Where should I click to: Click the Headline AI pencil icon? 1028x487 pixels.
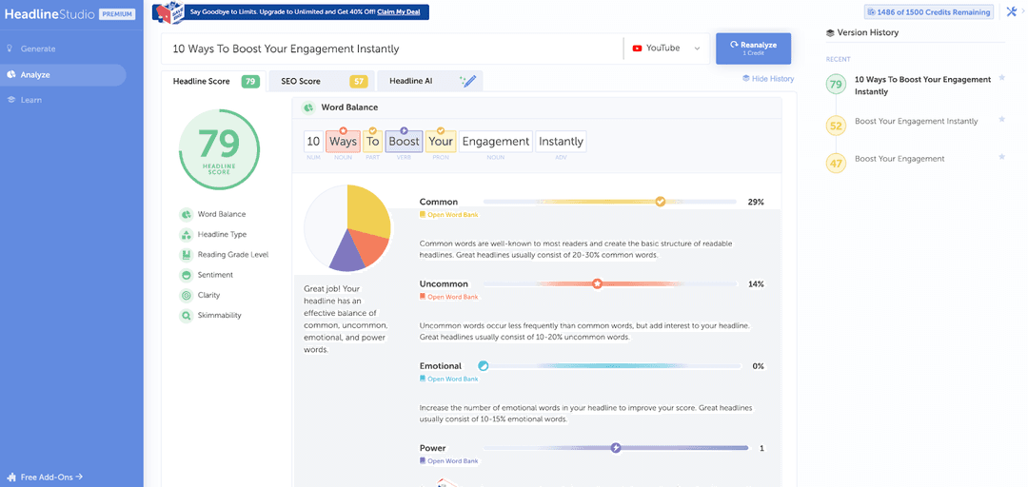pyautogui.click(x=467, y=82)
